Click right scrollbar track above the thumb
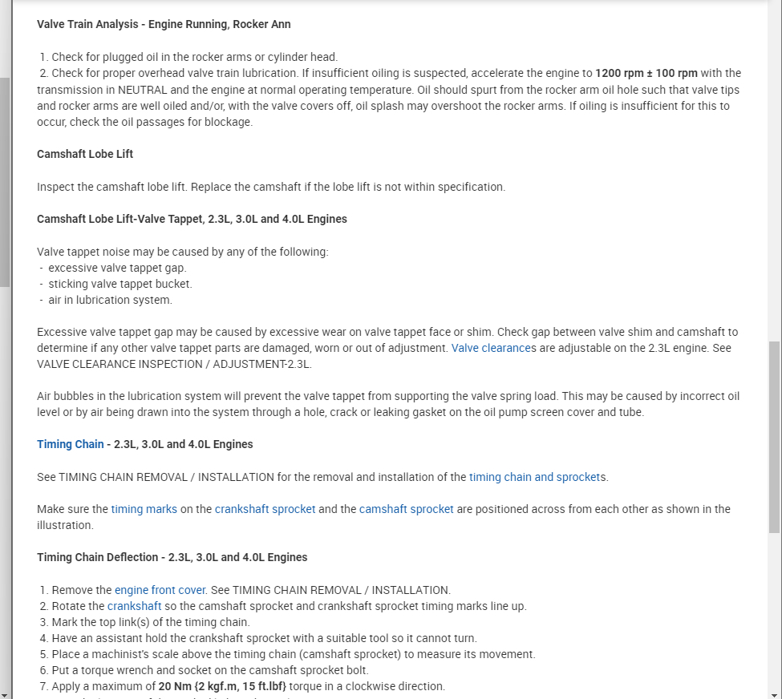Screen dimensions: 782x699 (x=774, y=160)
